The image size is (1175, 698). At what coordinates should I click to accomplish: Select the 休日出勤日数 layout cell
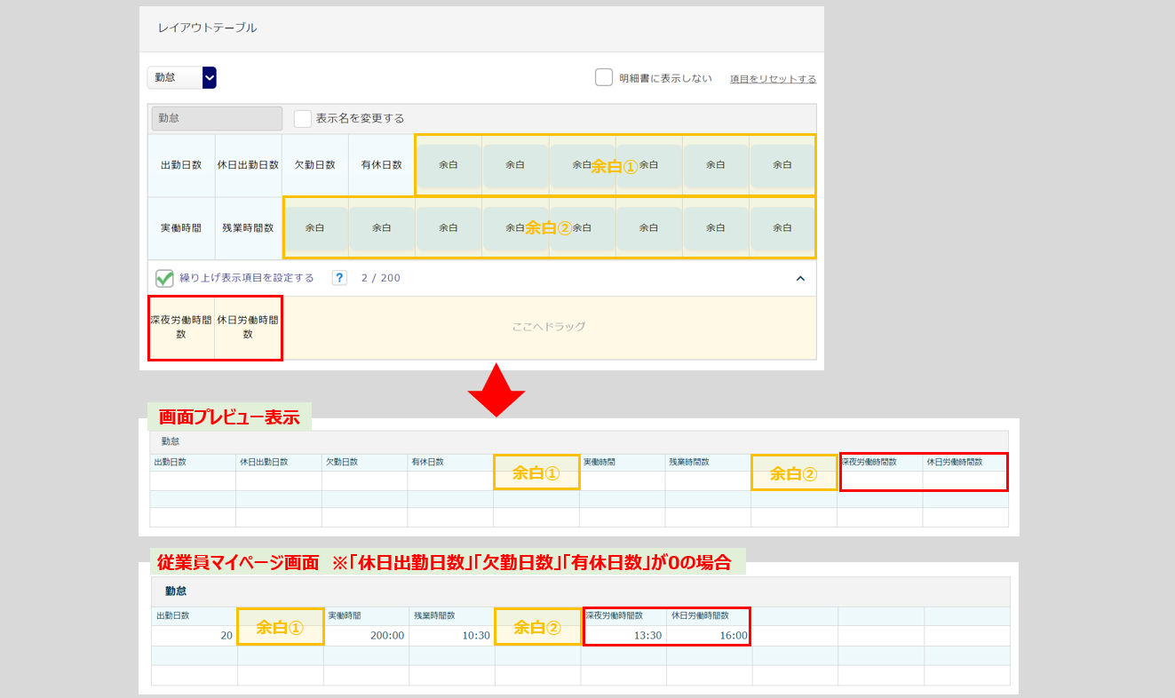pyautogui.click(x=248, y=165)
